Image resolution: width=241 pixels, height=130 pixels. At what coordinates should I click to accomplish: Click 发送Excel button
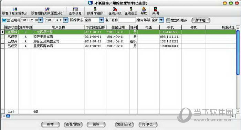coord(124,124)
